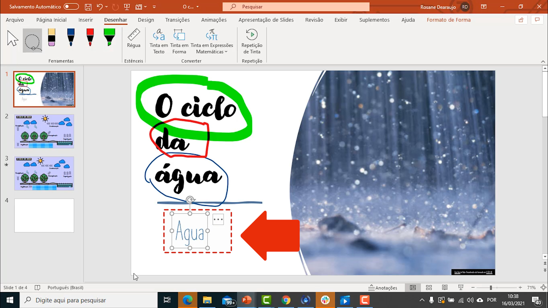548x308 pixels.
Task: Expand undo history dropdown arrow
Action: tap(108, 6)
